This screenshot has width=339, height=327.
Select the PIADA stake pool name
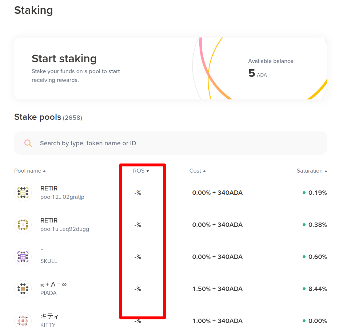pos(53,284)
